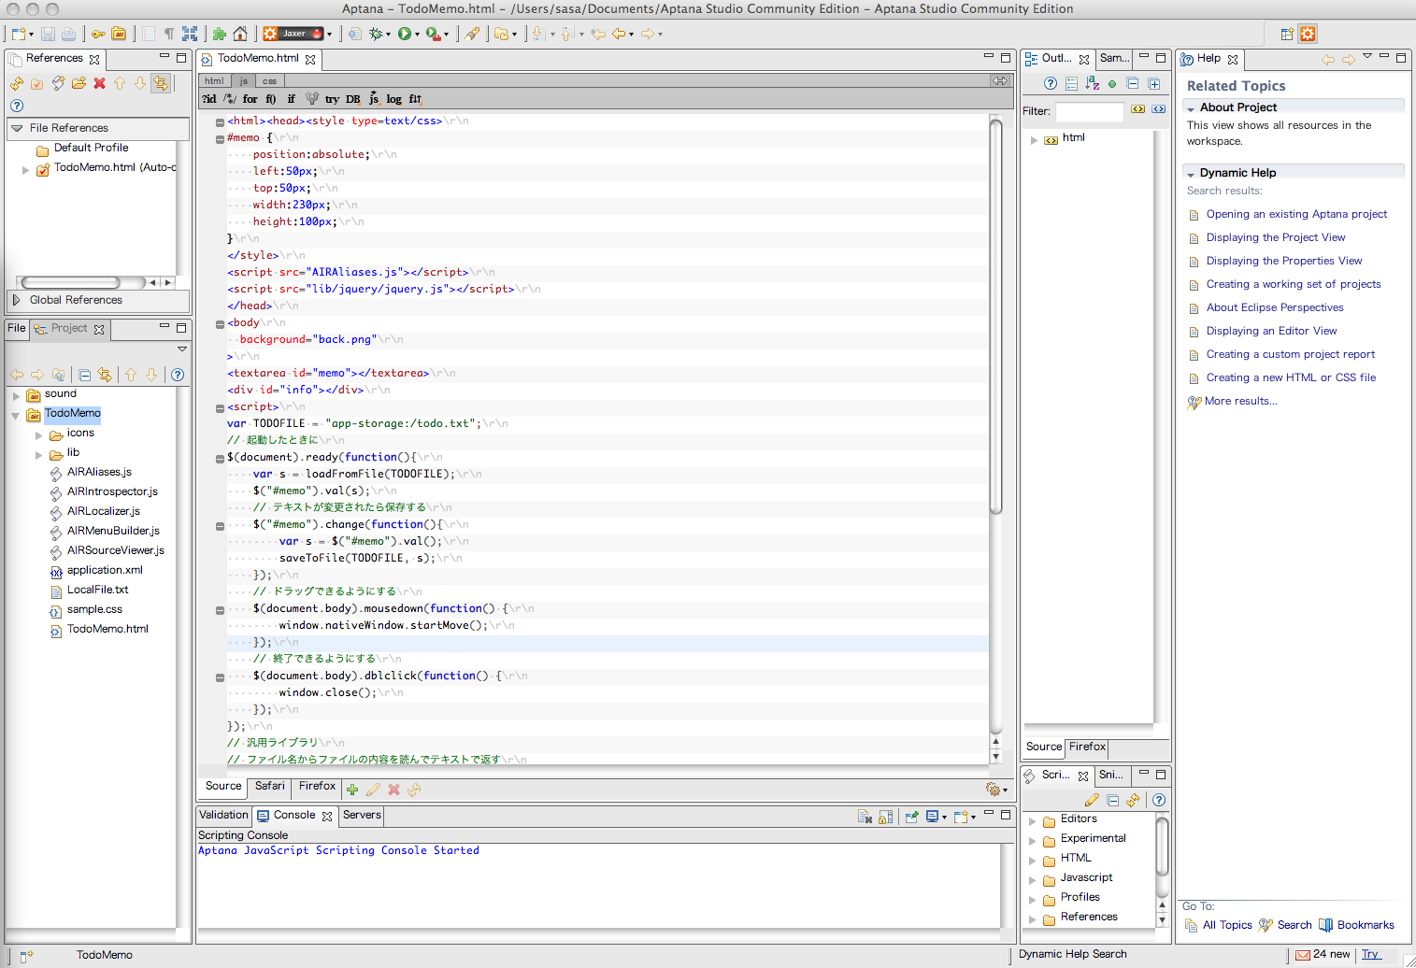Open the Jaxer server dropdown arrow
1416x968 pixels.
pos(330,35)
